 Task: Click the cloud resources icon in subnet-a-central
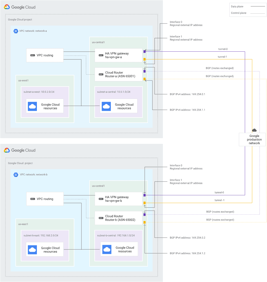coord(106,106)
